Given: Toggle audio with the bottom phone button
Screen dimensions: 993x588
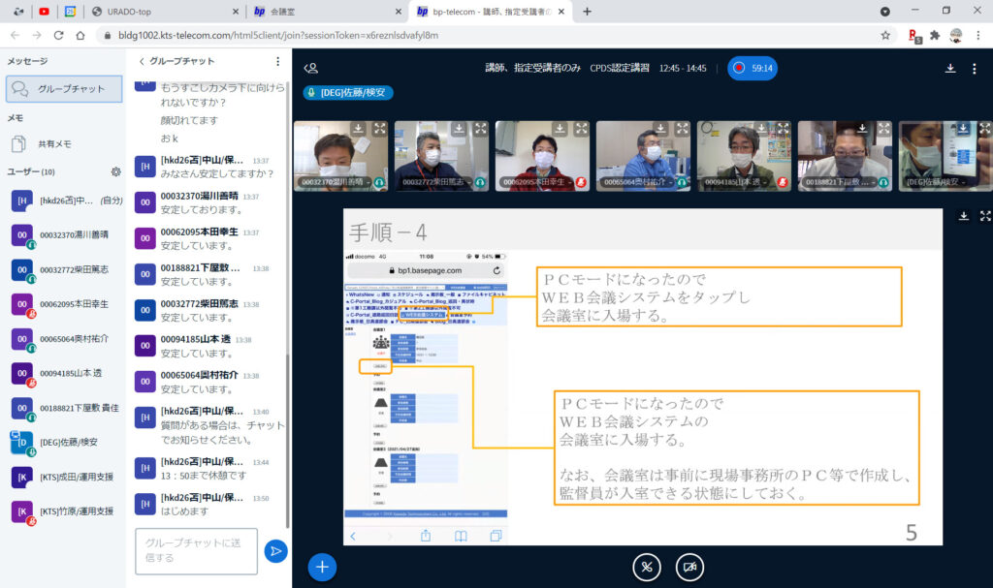Looking at the screenshot, I should pos(647,567).
